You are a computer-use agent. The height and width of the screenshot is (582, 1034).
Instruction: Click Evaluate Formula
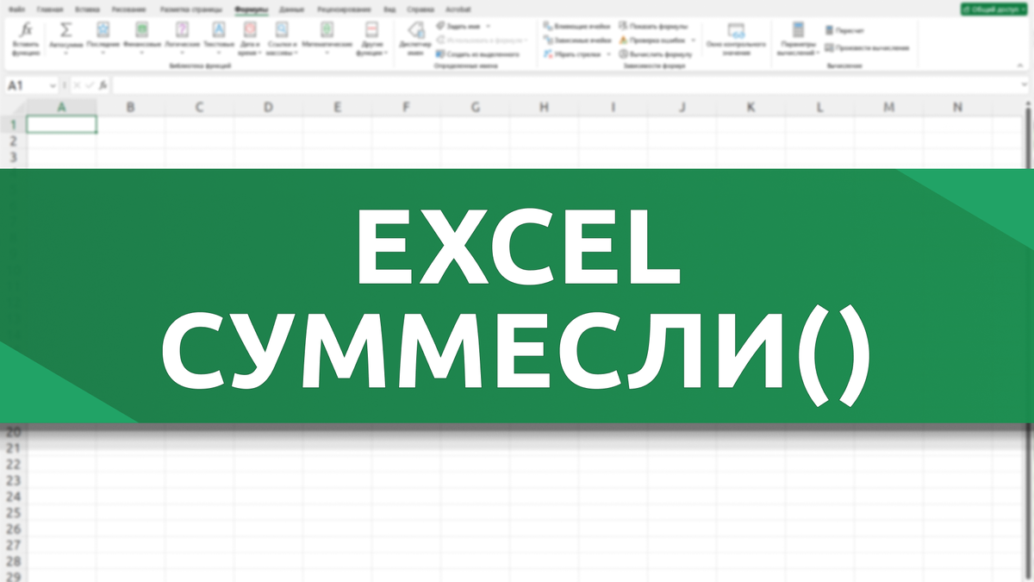tap(655, 54)
